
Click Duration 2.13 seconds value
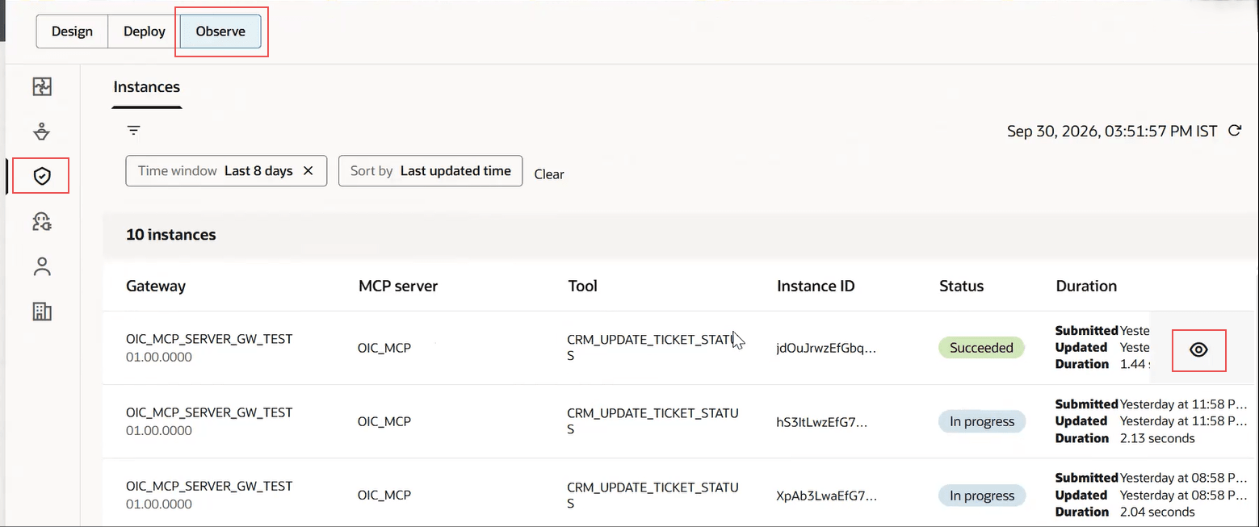[1157, 438]
